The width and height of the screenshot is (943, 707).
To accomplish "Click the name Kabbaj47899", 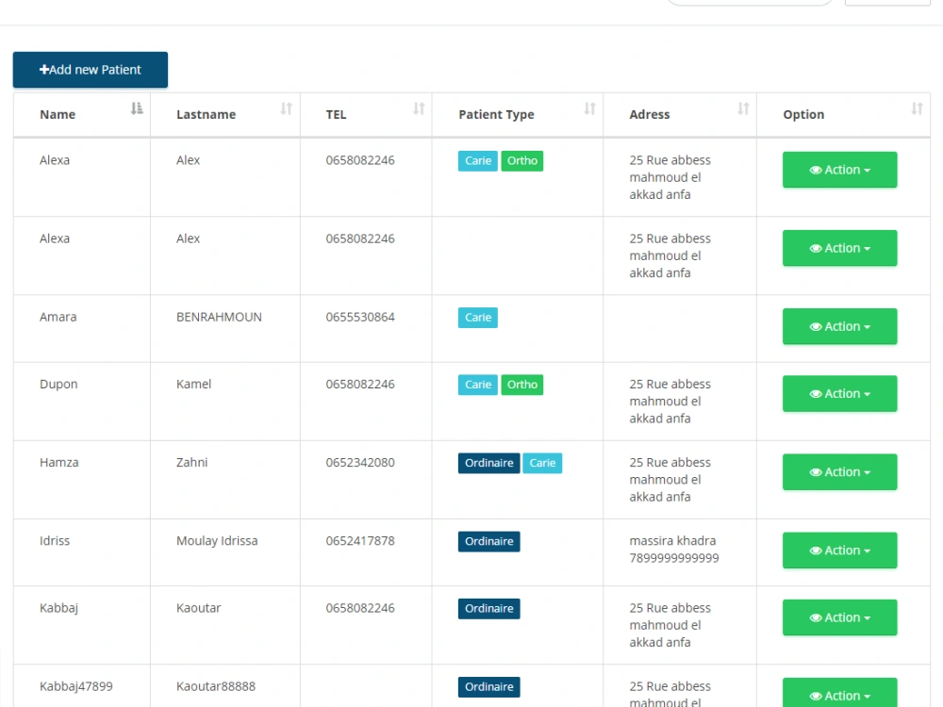I will pyautogui.click(x=76, y=686).
